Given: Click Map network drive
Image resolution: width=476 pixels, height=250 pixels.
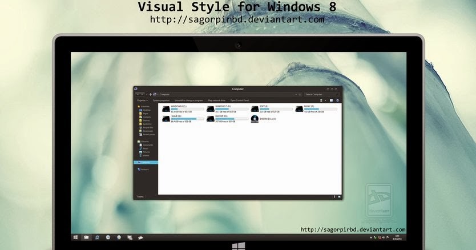Looking at the screenshot, I should (x=216, y=100).
